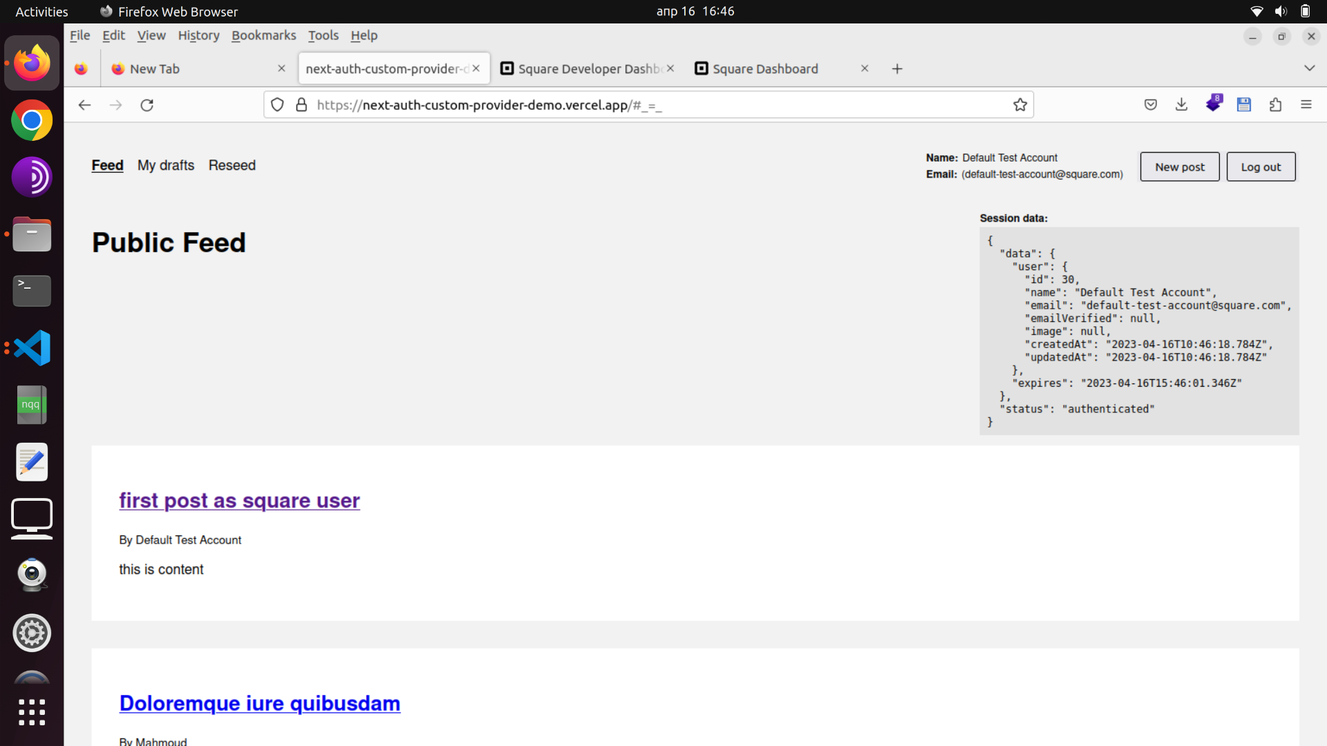Click the VS Code icon in dock
Viewport: 1327px width, 746px height.
pos(32,347)
